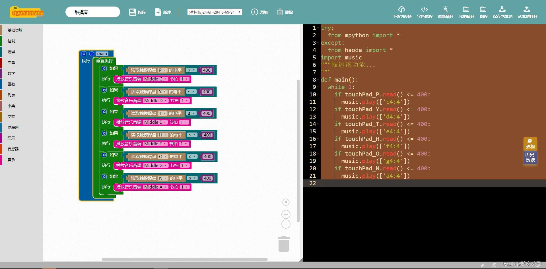Click the 400 value in O row
This screenshot has width=546, height=269.
click(207, 157)
